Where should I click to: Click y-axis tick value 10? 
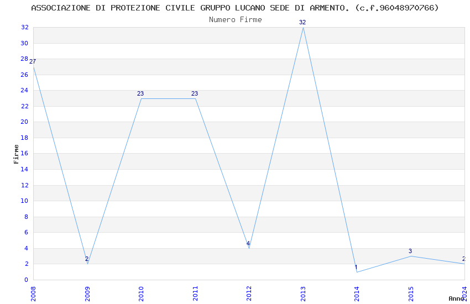tap(24, 201)
